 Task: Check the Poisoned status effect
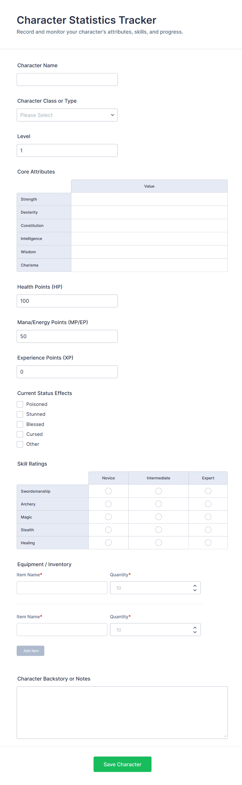(20, 404)
